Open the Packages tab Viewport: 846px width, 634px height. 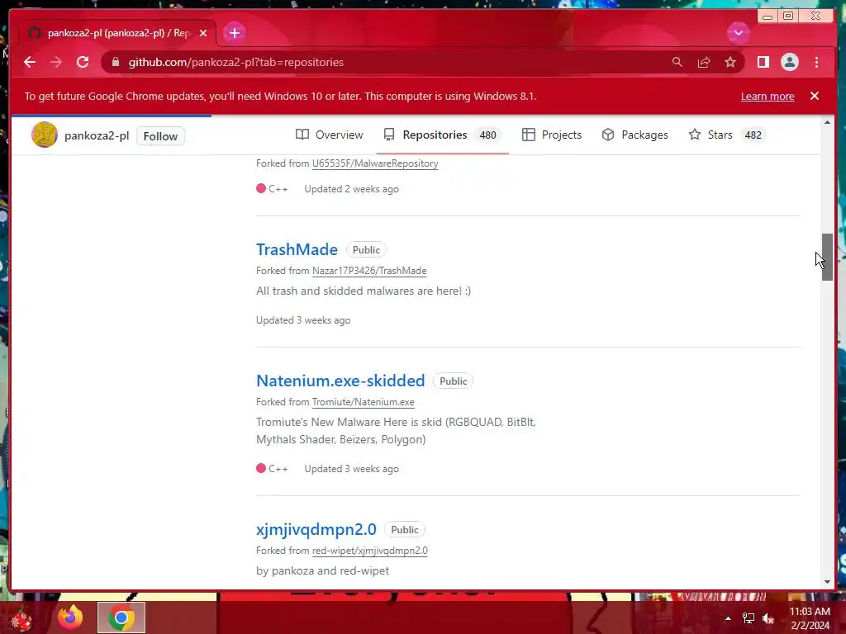pos(634,135)
